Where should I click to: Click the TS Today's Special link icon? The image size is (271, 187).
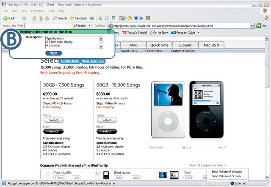pyautogui.click(x=124, y=33)
